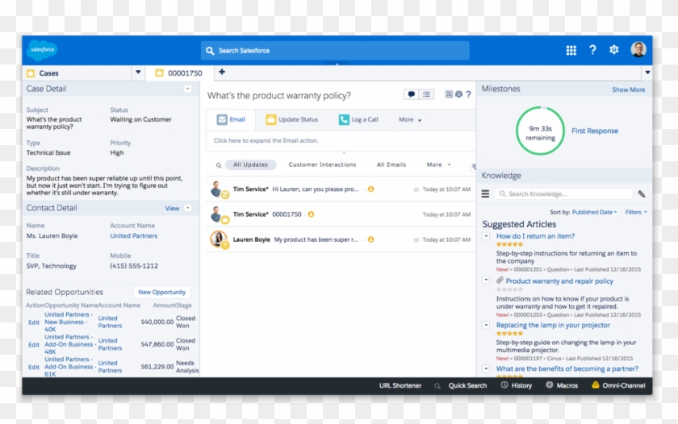Rate the projector lamp article stars
The width and height of the screenshot is (678, 424).
click(510, 334)
